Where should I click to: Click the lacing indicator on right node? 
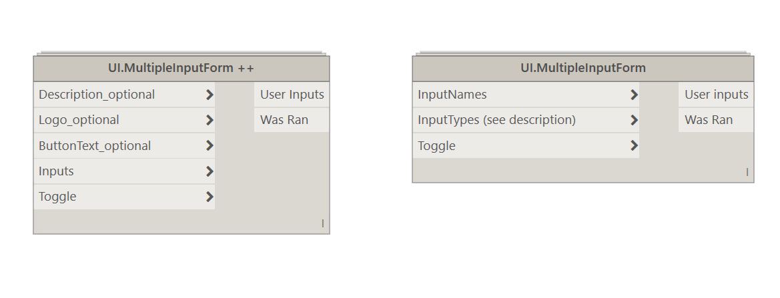tap(747, 173)
